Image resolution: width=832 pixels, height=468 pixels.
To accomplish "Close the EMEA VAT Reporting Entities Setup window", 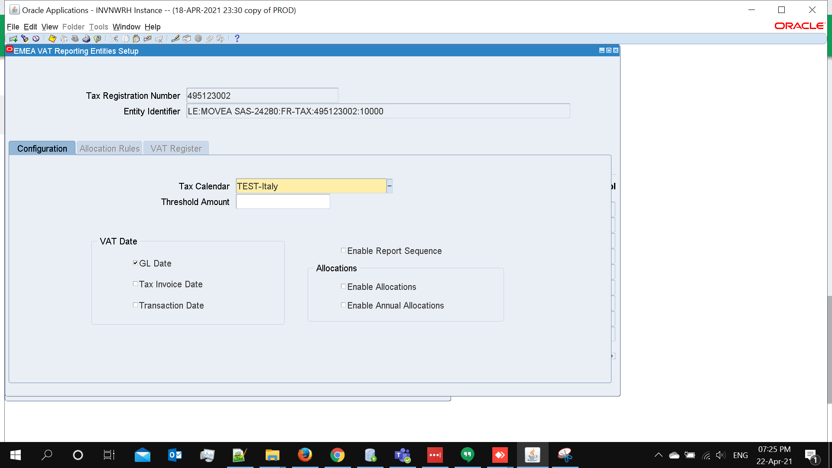I will pyautogui.click(x=616, y=51).
